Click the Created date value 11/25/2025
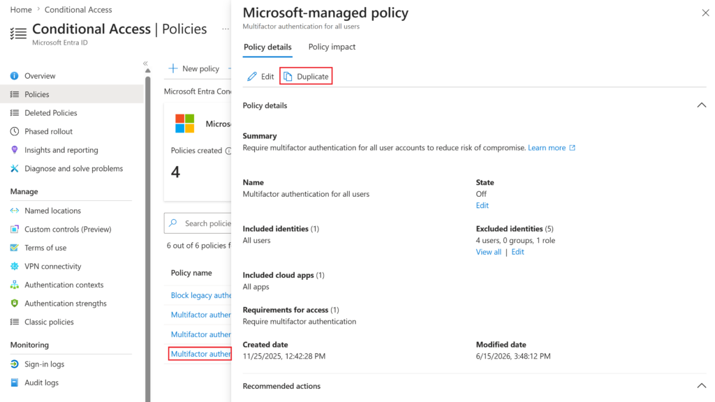Screen dimensions: 715x402 (x=284, y=356)
